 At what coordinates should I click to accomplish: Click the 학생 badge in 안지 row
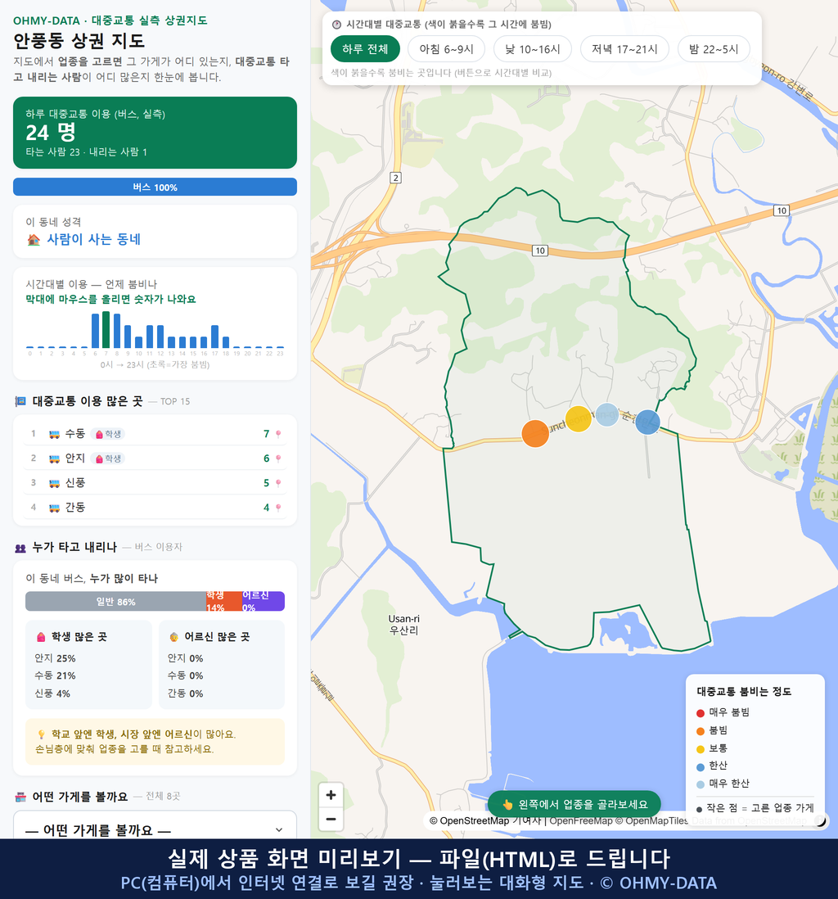click(x=108, y=459)
